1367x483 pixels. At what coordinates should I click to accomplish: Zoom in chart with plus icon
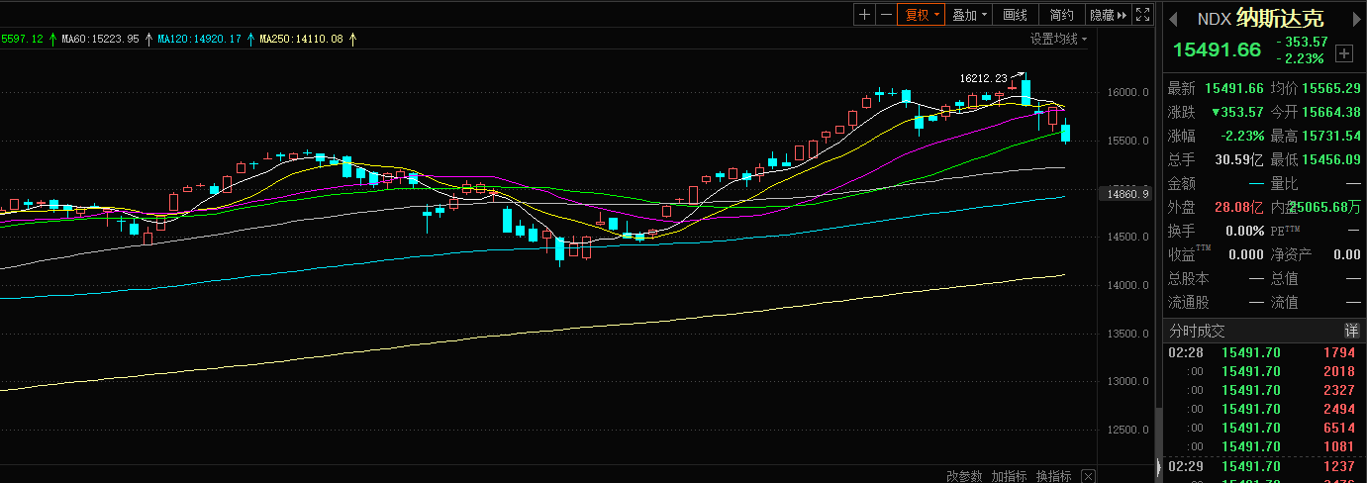(864, 15)
